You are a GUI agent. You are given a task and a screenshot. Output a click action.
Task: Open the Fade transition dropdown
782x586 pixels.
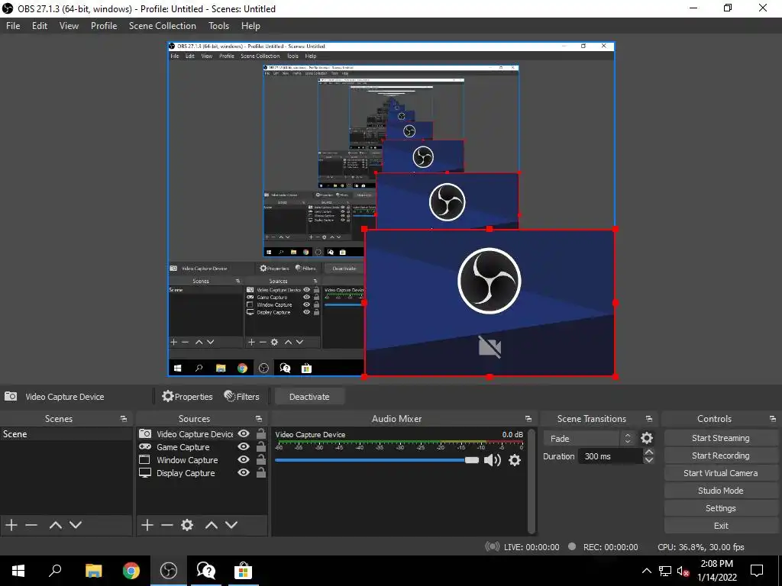pyautogui.click(x=590, y=439)
